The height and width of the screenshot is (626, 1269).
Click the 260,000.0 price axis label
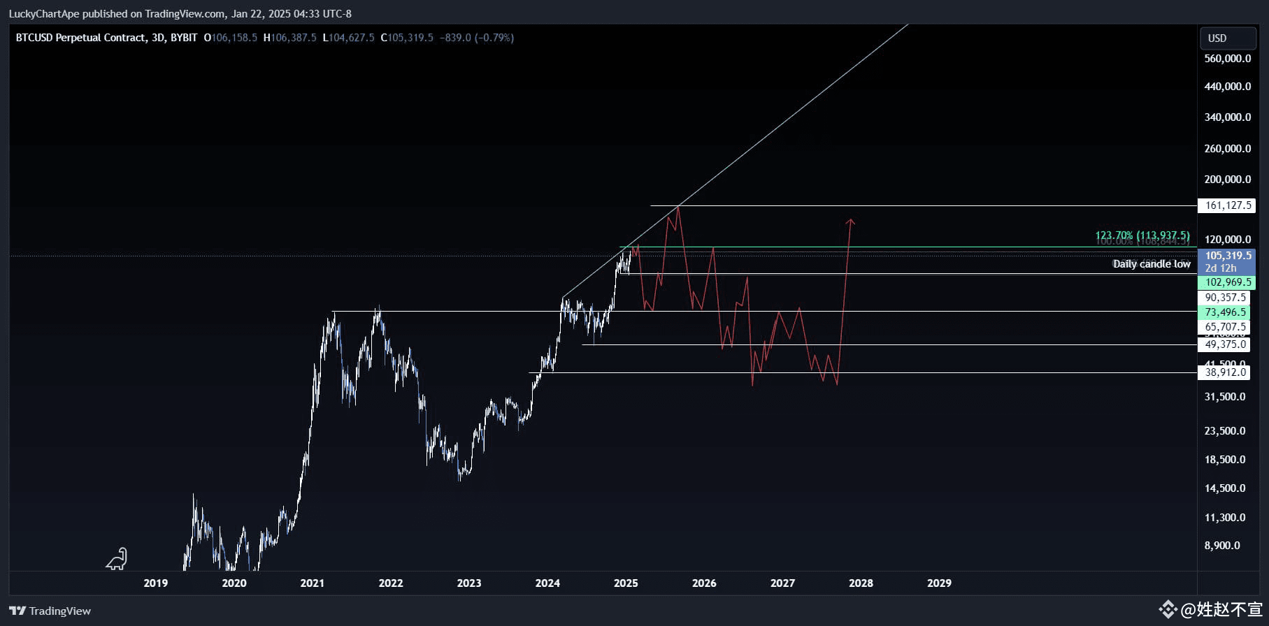click(1228, 149)
